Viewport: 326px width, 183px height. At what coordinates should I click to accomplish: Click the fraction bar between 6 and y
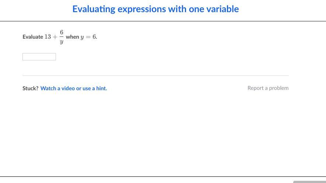click(62, 37)
